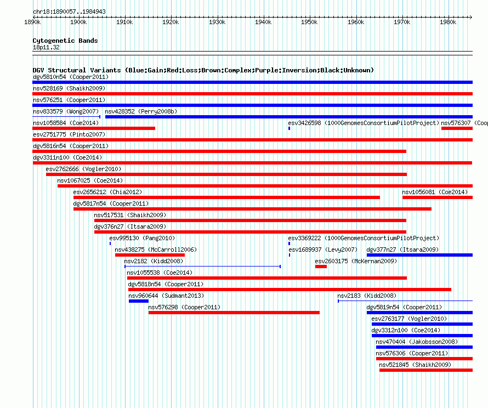Click the nsv517531 (Shaikh2009) label
This screenshot has height=408, width=488.
point(130,215)
